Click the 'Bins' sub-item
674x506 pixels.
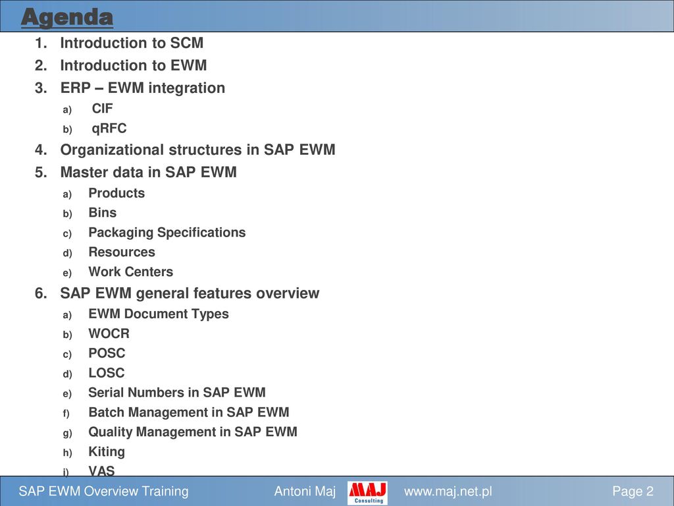[102, 213]
